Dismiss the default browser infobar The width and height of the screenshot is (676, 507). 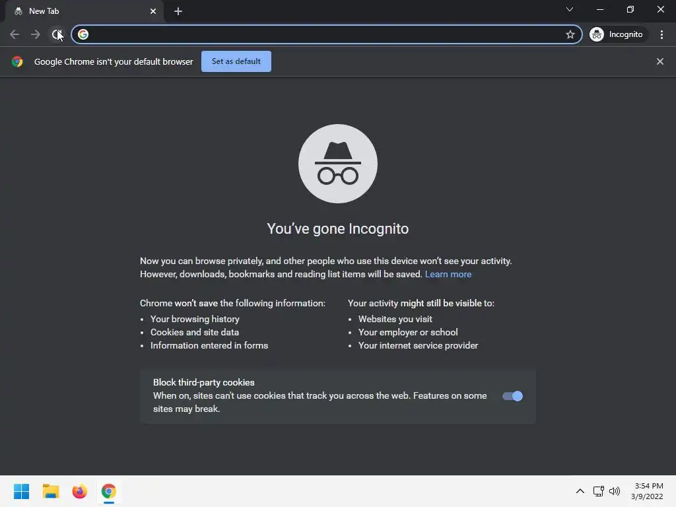pyautogui.click(x=659, y=61)
